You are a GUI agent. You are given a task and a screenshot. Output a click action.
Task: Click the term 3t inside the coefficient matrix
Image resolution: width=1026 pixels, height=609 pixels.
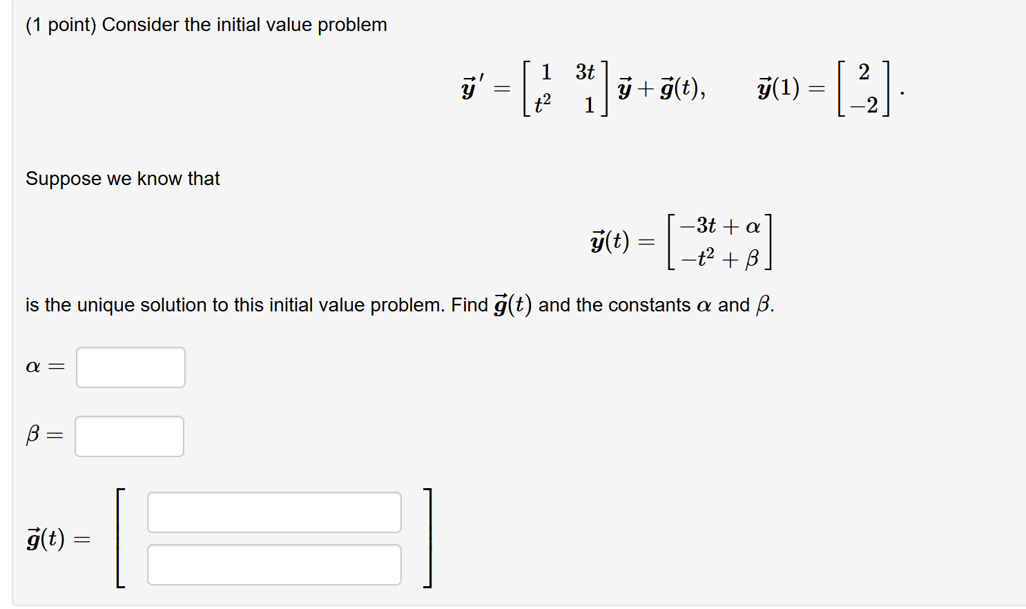(584, 71)
